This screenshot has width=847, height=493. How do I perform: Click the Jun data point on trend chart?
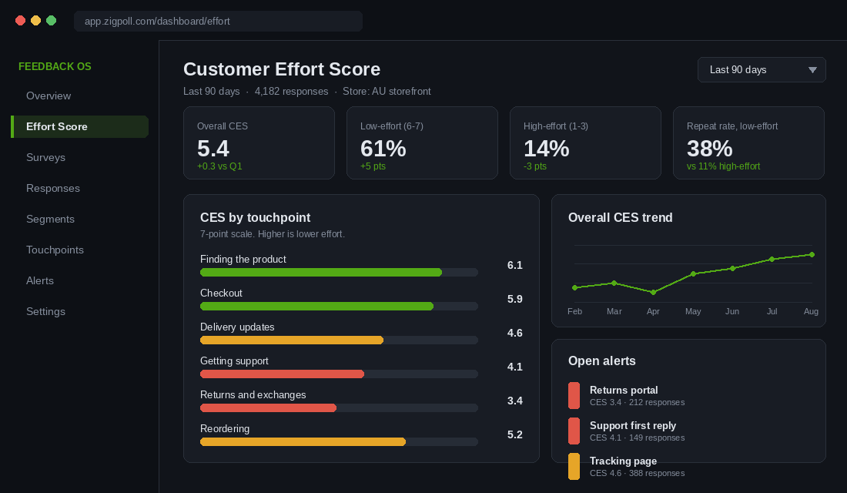[732, 268]
